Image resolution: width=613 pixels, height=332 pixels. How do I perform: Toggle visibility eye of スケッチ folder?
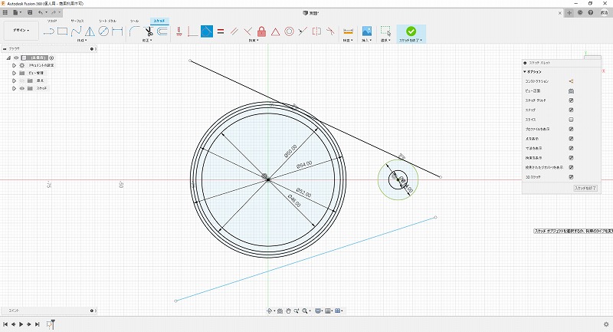point(21,88)
